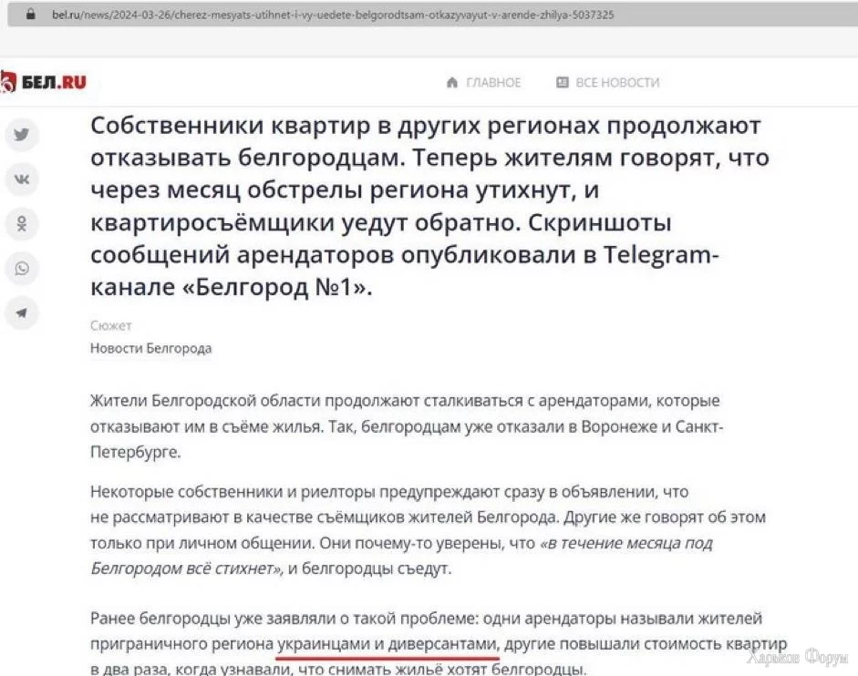The image size is (858, 676).
Task: Share article via VK icon
Action: tap(21, 179)
